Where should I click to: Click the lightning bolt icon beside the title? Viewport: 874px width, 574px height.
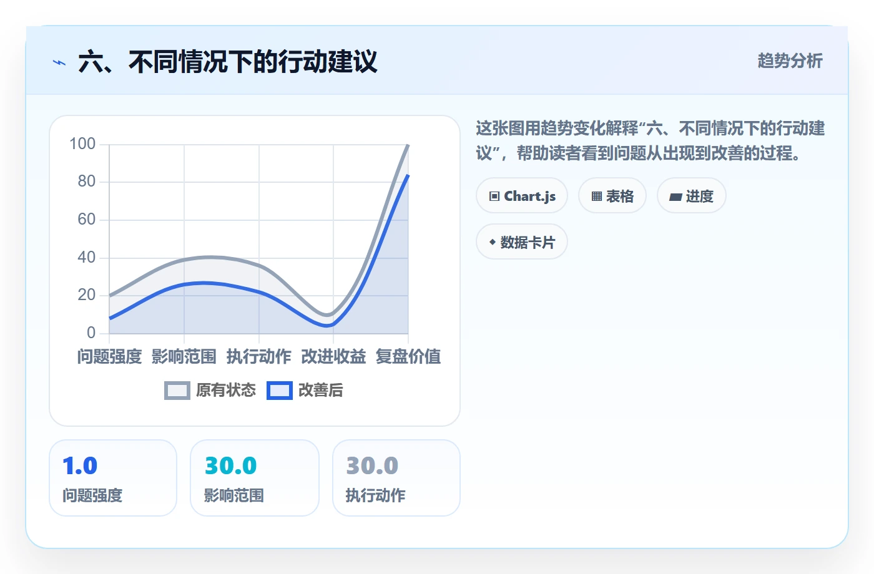pyautogui.click(x=59, y=62)
